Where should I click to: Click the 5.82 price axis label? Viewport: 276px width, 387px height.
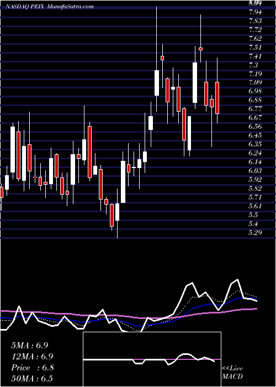click(255, 189)
